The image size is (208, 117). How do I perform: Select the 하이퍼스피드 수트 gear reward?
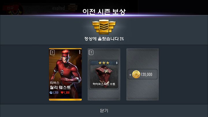[x=104, y=74]
